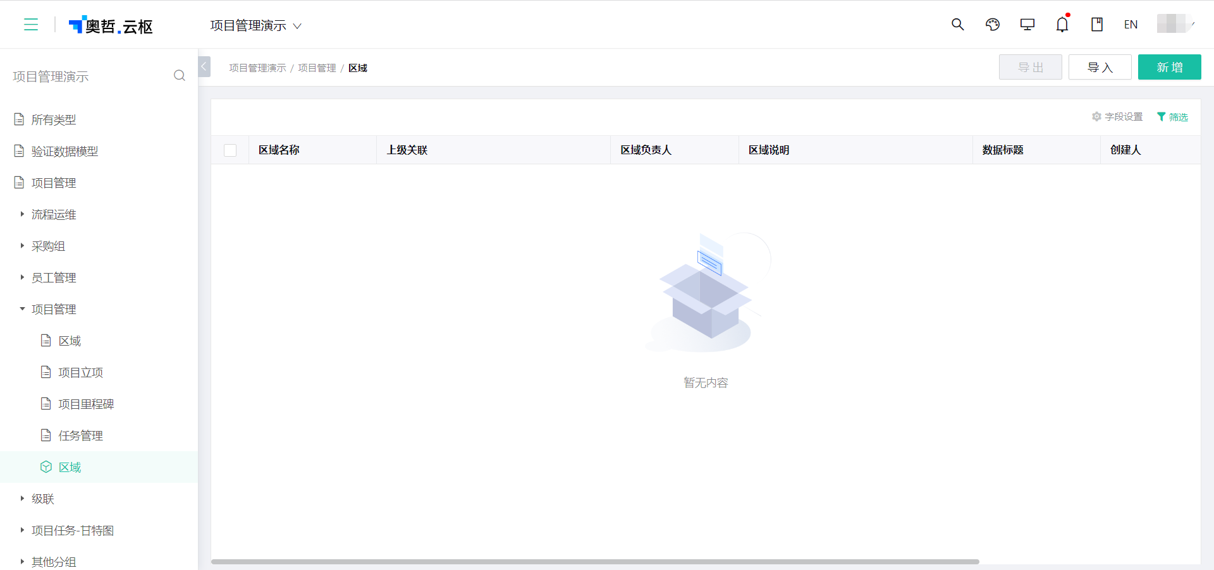This screenshot has width=1214, height=570.
Task: Open 字段设置 field settings
Action: [x=1117, y=117]
